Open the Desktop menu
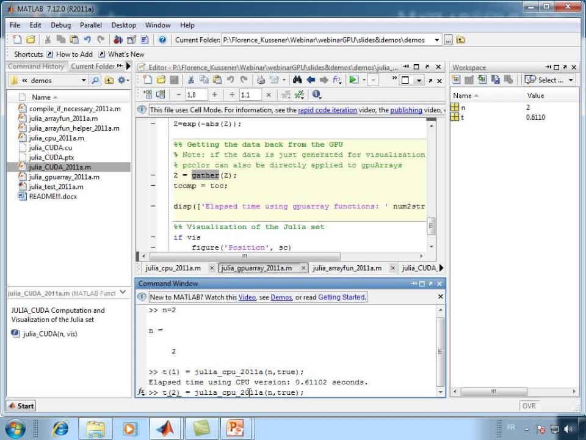The width and height of the screenshot is (586, 440). 124,25
